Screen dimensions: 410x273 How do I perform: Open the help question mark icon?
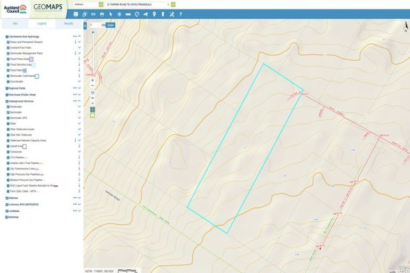click(x=180, y=14)
